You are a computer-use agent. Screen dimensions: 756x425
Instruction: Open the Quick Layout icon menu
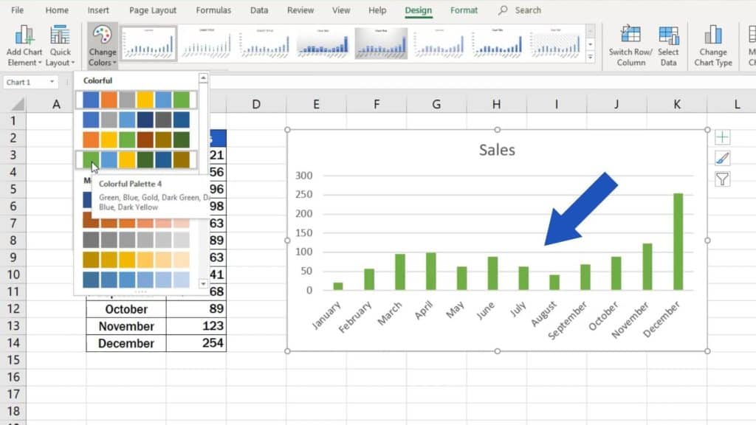coord(60,36)
